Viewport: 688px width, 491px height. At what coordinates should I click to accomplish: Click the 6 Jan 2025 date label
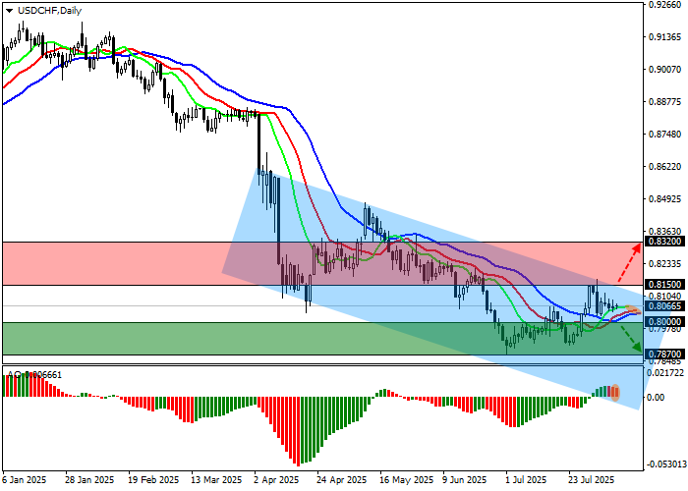[24, 480]
